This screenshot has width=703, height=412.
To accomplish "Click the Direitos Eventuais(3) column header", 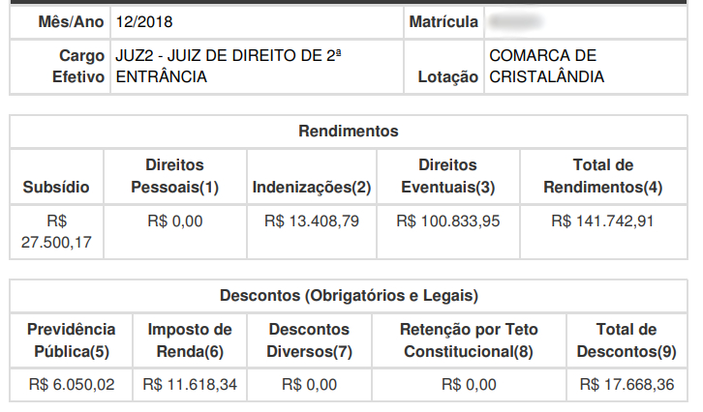I will pyautogui.click(x=447, y=176).
